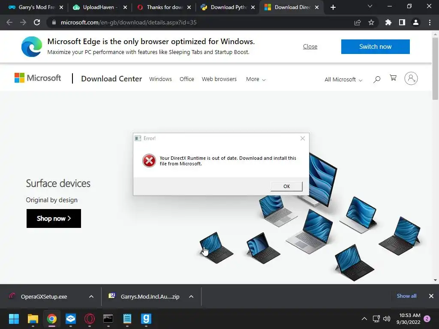The height and width of the screenshot is (329, 439).
Task: Select the Download DirectX tab
Action: [x=291, y=7]
